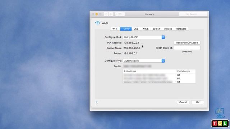This screenshot has width=230, height=129.
Task: Click the Wi-Fi signal icon
Action: (x=97, y=23)
